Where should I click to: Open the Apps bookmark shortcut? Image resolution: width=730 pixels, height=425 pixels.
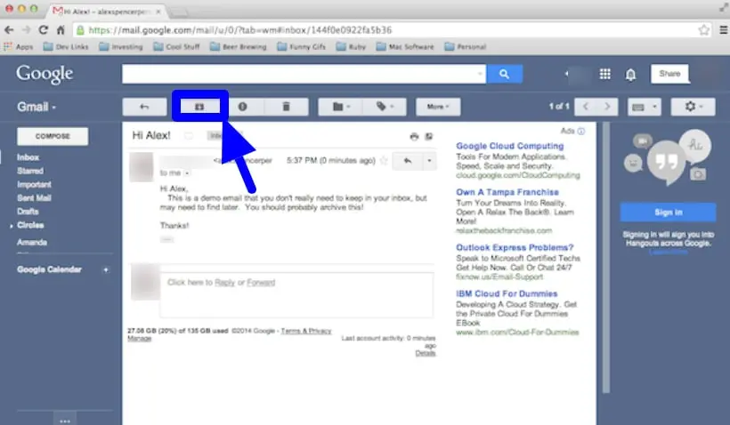(19, 46)
